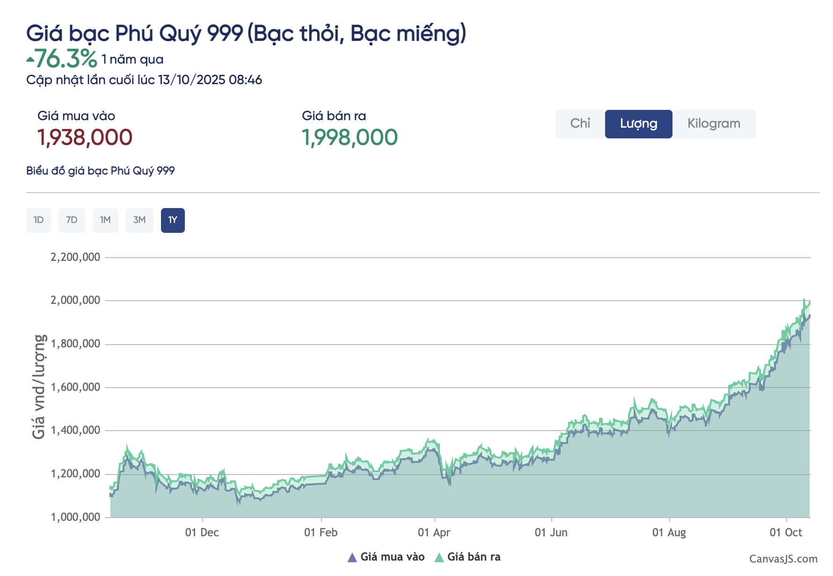Select the 1D time range
The image size is (833, 576).
38,220
